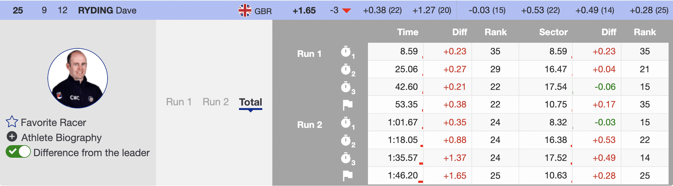This screenshot has width=673, height=186.
Task: Click the Athlete Biography plus icon
Action: click(x=12, y=137)
